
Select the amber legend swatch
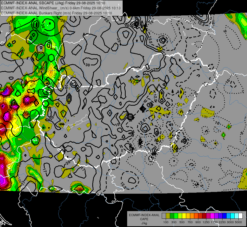[188, 216]
